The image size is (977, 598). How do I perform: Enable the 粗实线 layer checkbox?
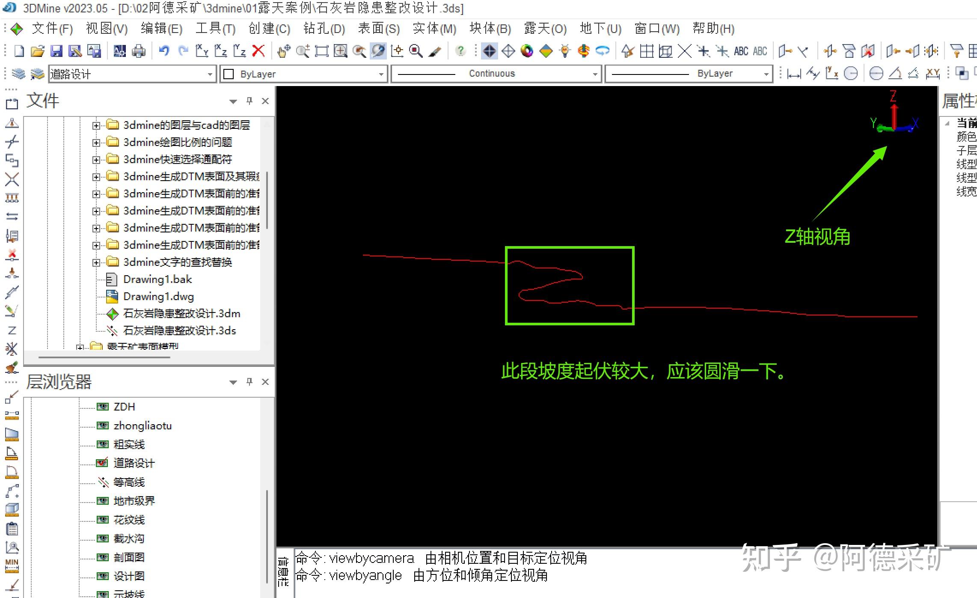click(x=102, y=444)
